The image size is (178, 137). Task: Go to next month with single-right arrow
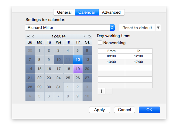84,37
